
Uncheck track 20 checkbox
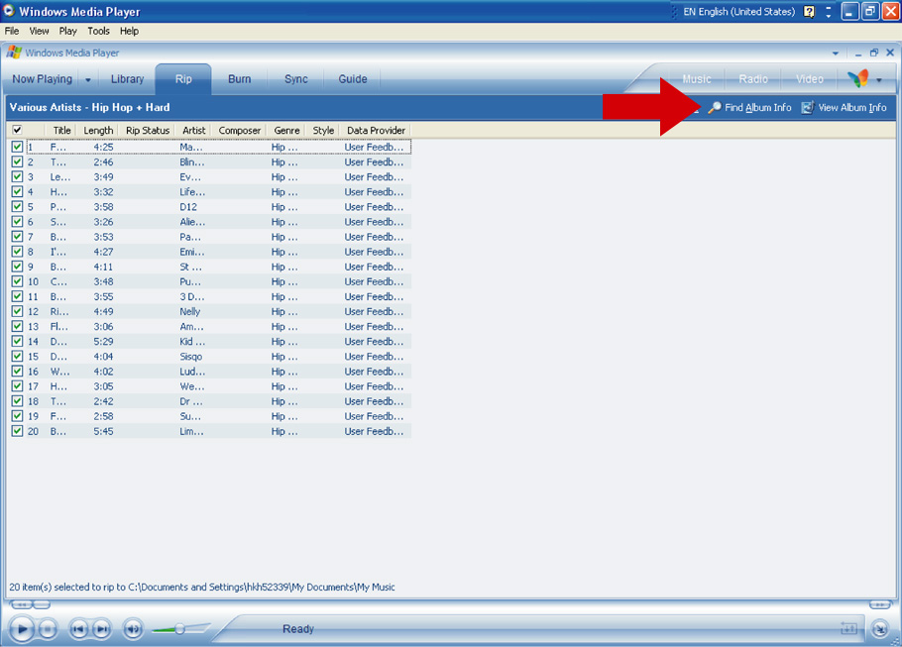(17, 431)
